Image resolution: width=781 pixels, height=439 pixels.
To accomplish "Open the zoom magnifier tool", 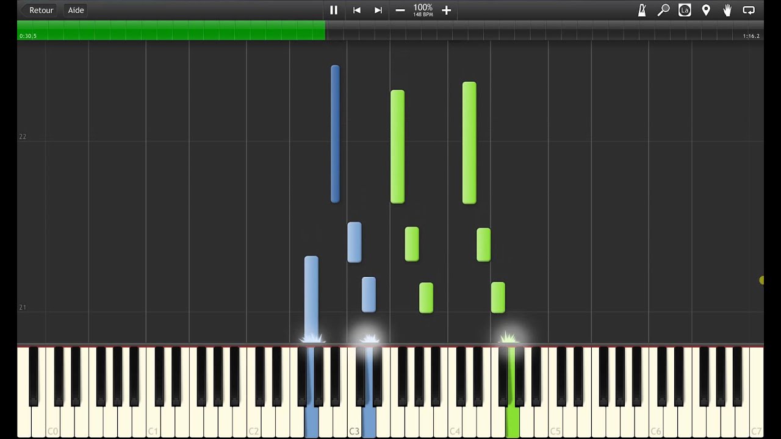I will click(663, 10).
